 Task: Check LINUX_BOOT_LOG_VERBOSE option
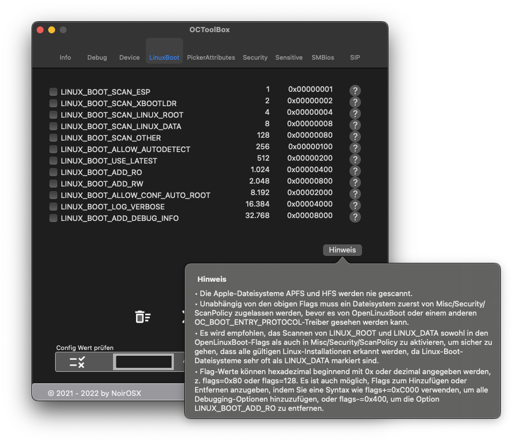coord(53,207)
